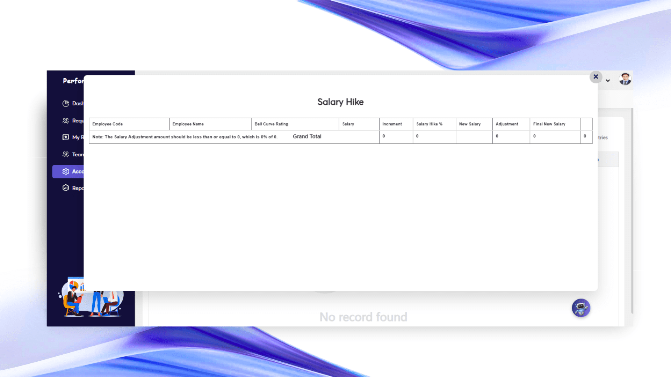Click the Employee Code column header

[x=108, y=124]
